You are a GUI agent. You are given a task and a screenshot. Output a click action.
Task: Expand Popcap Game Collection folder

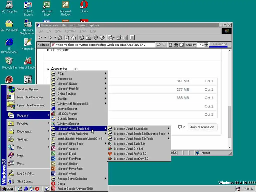coord(79,179)
